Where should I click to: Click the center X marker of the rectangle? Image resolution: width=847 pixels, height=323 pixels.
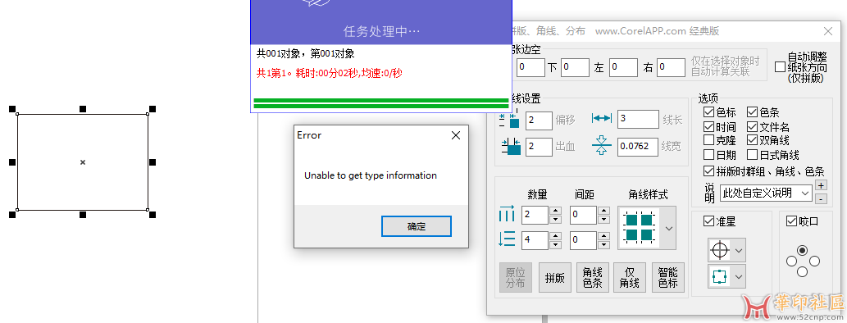pos(83,162)
